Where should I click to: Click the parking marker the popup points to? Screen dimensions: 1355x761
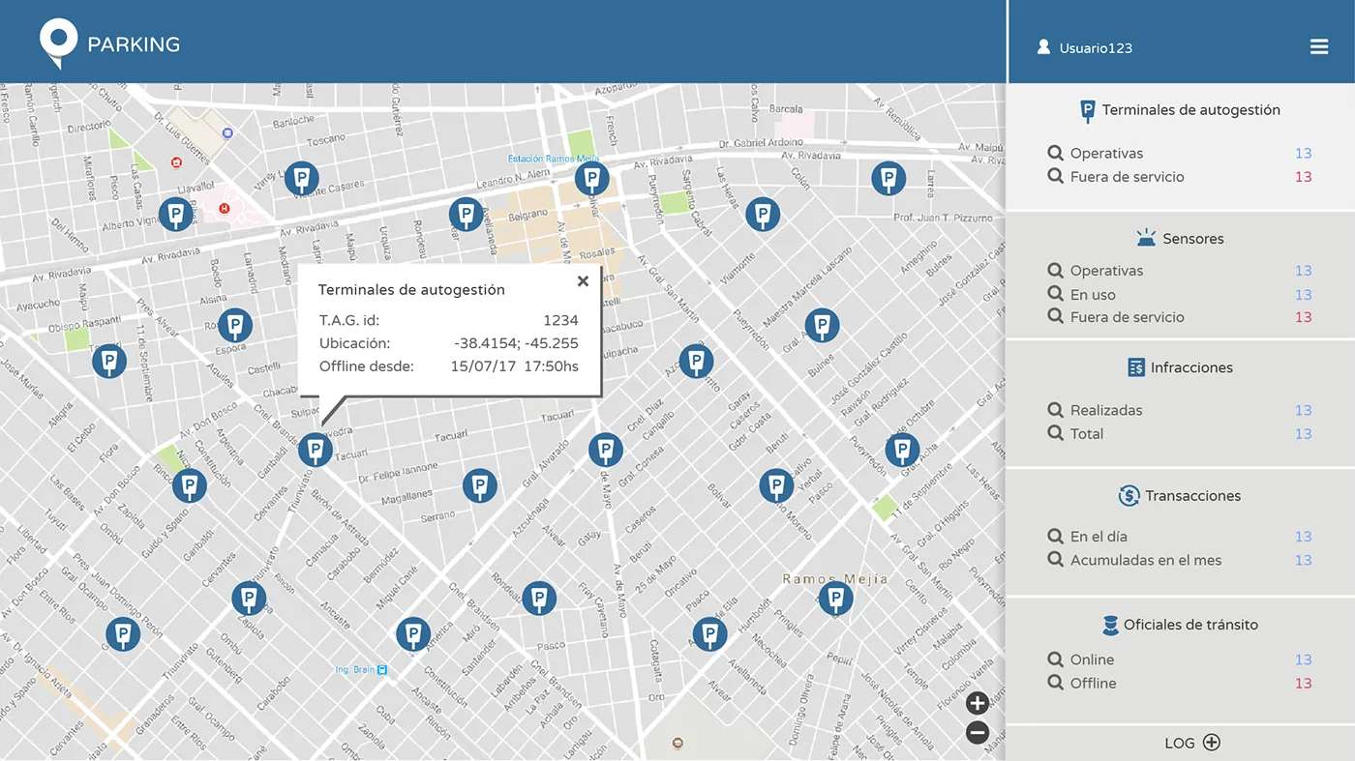[x=315, y=450]
